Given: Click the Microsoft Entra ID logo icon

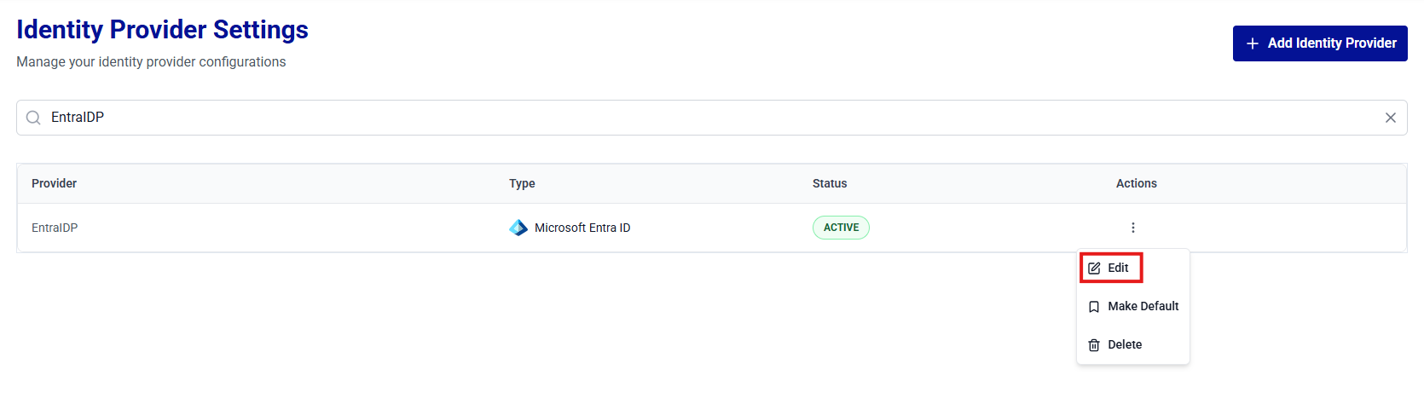Looking at the screenshot, I should pos(518,228).
